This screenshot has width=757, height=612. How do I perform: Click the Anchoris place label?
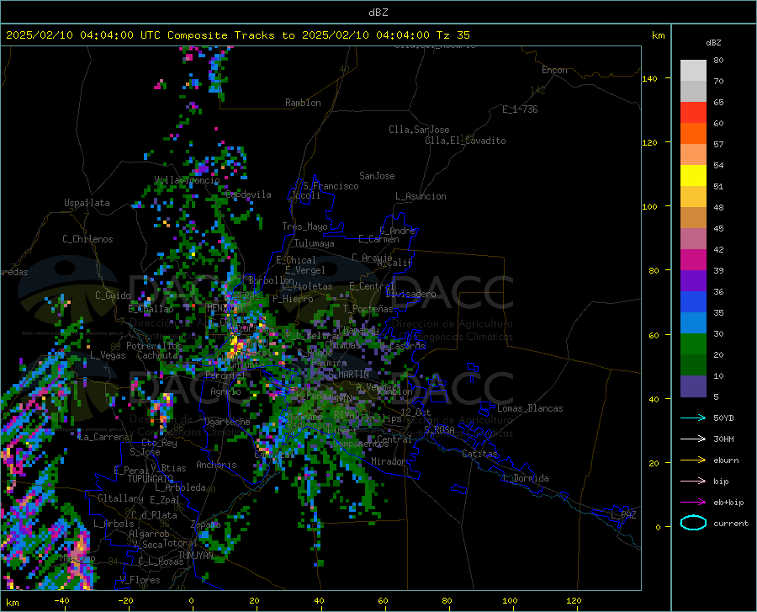(x=216, y=465)
